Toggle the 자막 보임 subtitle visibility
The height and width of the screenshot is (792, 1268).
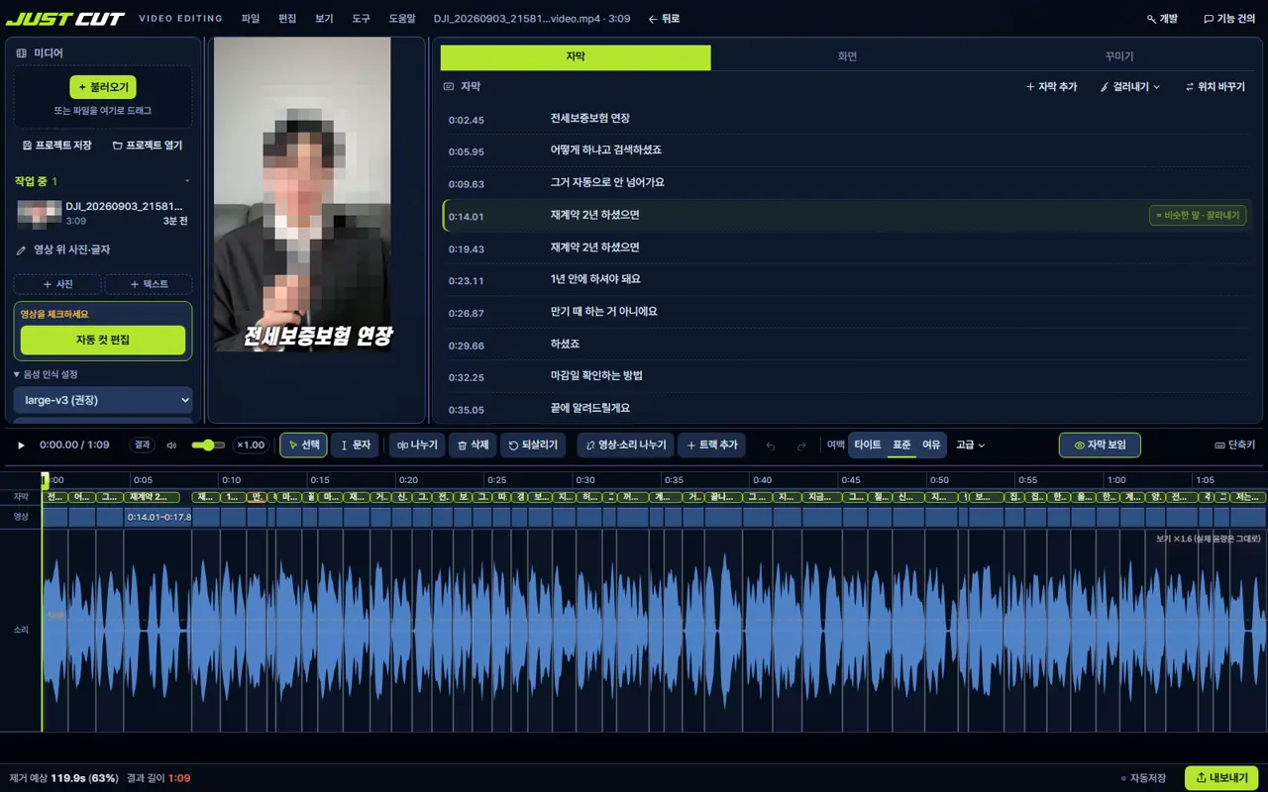tap(1100, 445)
